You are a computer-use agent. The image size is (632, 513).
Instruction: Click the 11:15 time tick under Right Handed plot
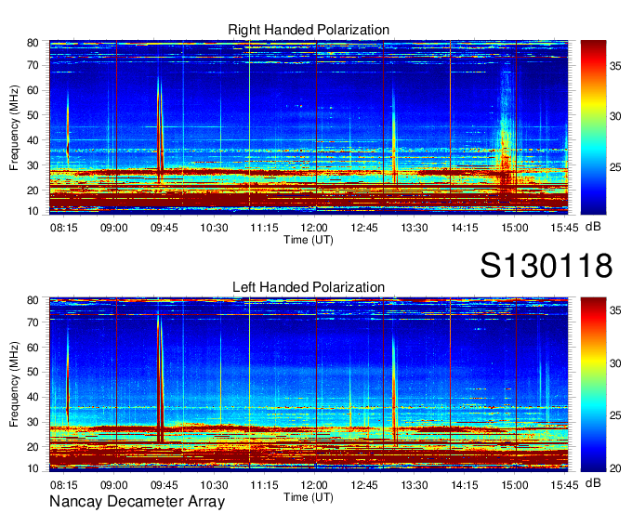264,228
